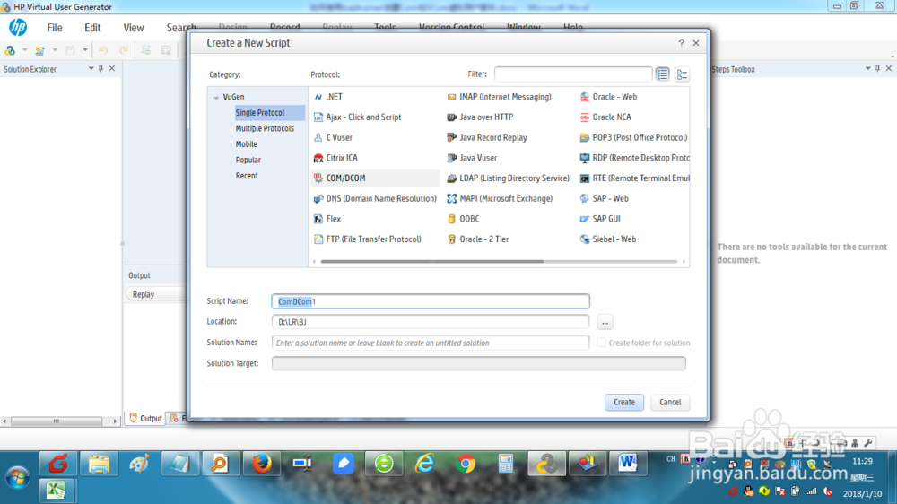The image size is (897, 504).
Task: Select the ODBC protocol
Action: pyautogui.click(x=463, y=219)
